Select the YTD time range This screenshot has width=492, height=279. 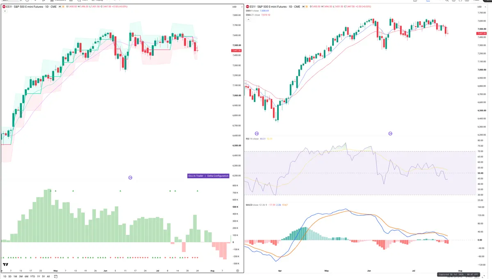(32, 277)
